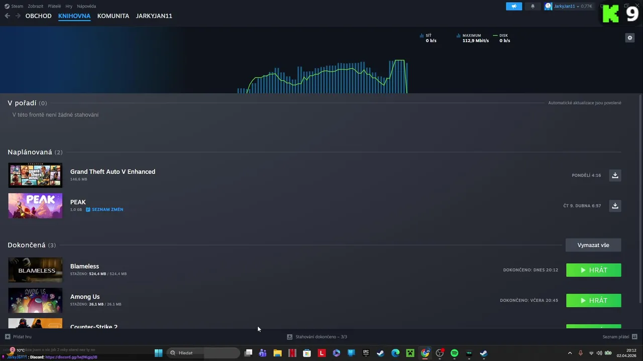
Task: Open Spotify from the taskbar
Action: [455, 353]
